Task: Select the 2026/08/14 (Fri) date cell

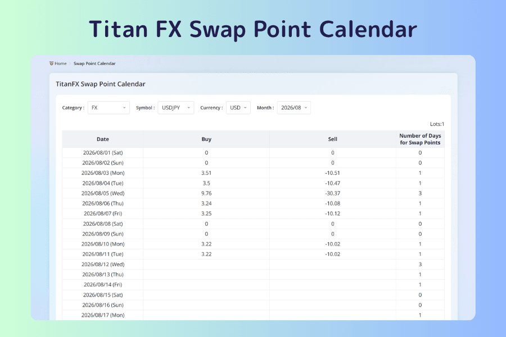Action: click(103, 285)
